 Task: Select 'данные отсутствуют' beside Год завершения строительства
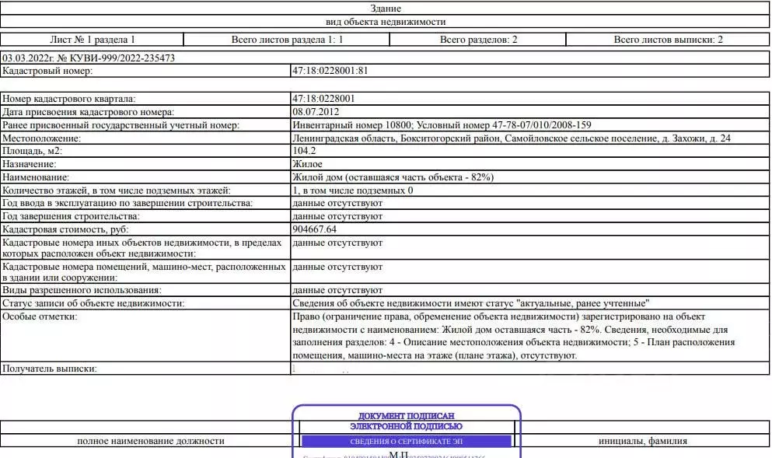tap(337, 216)
